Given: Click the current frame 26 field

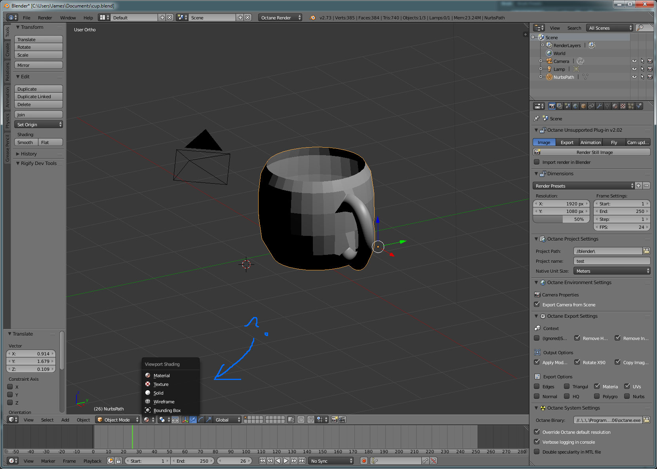Looking at the screenshot, I should pyautogui.click(x=234, y=461).
